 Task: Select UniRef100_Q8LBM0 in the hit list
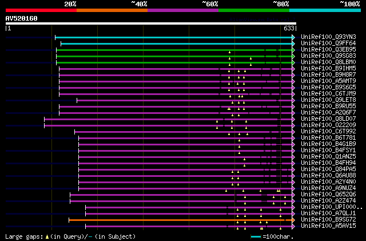pyautogui.click(x=328, y=62)
